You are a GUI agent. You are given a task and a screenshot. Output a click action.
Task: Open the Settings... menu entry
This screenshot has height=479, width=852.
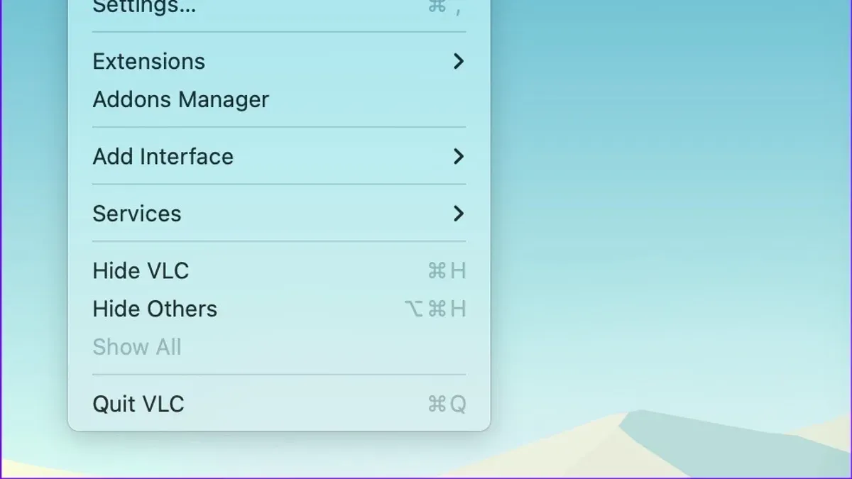pos(279,9)
